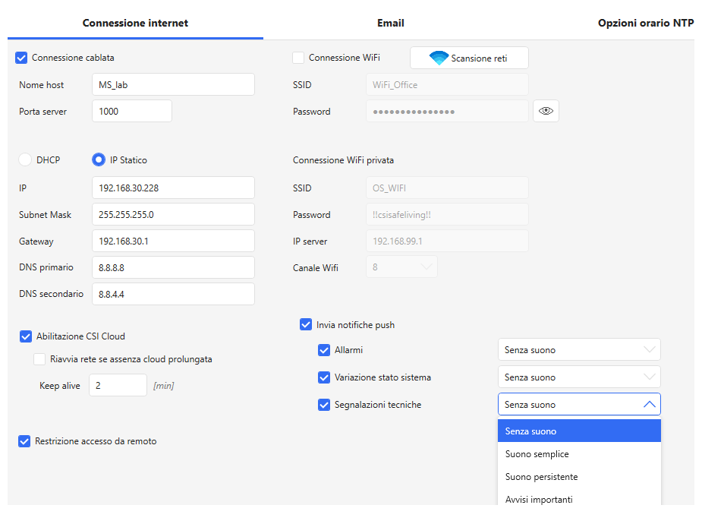This screenshot has width=702, height=524.
Task: Collapse the Segnalazioni tecniche sound dropdown
Action: [x=578, y=405]
